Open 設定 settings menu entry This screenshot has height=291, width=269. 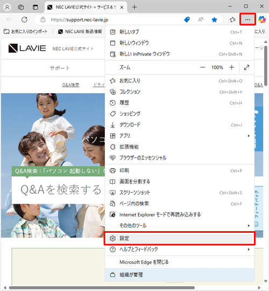(x=180, y=238)
